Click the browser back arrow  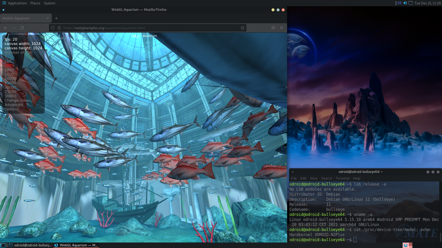[x=6, y=28]
